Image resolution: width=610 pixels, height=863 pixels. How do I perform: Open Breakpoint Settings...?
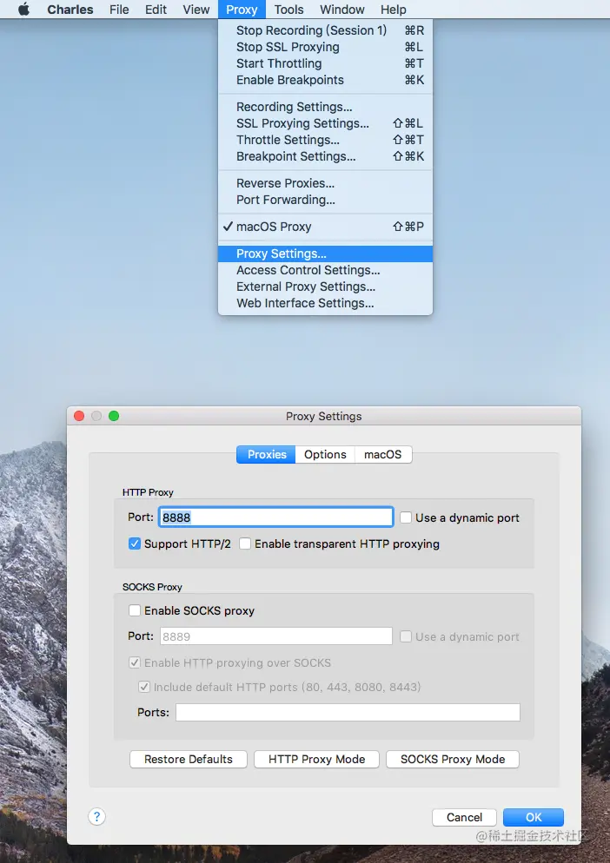[325, 156]
